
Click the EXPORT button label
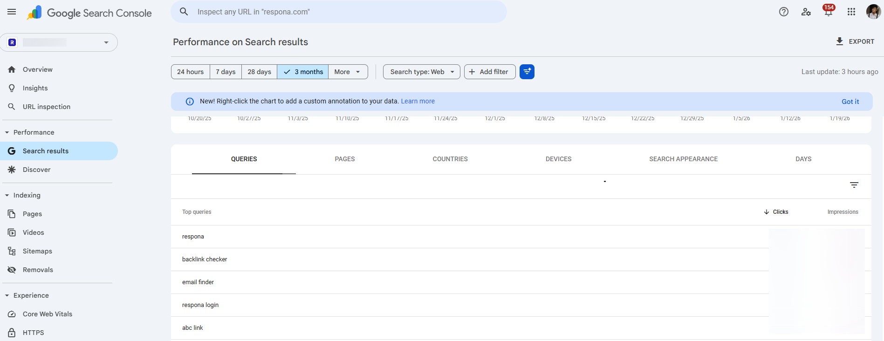pyautogui.click(x=862, y=41)
